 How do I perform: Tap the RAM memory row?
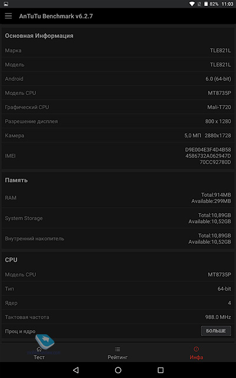(x=118, y=198)
